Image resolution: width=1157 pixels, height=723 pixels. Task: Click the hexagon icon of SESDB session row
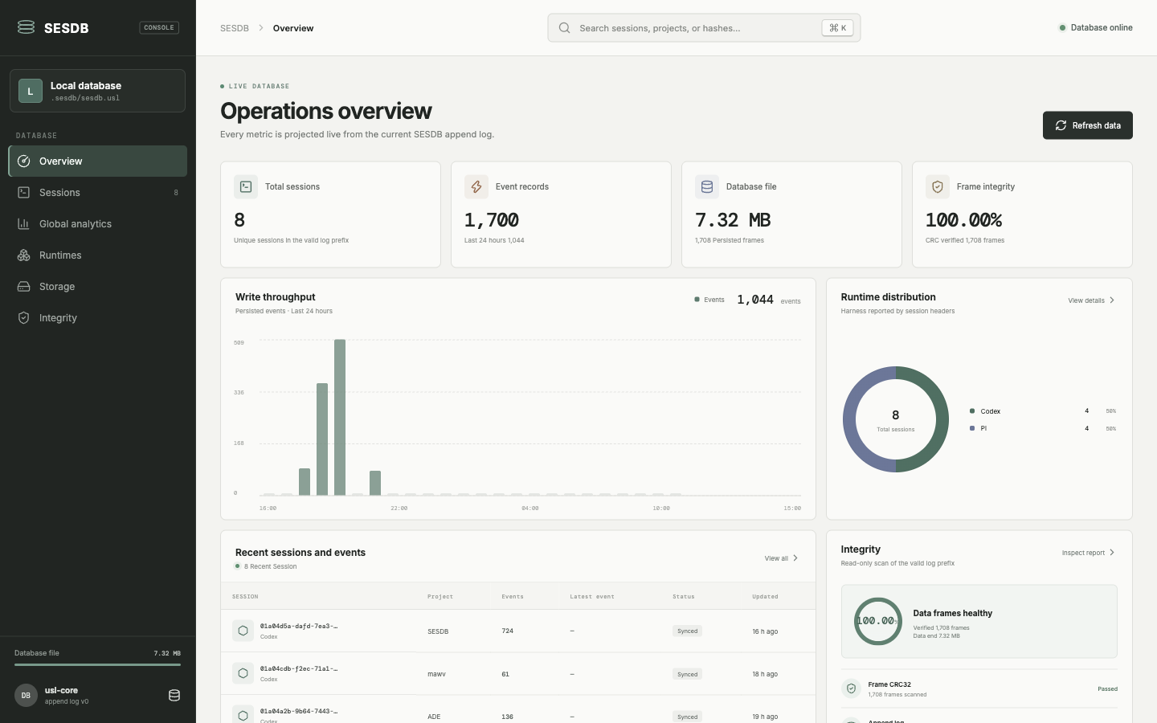[243, 631]
